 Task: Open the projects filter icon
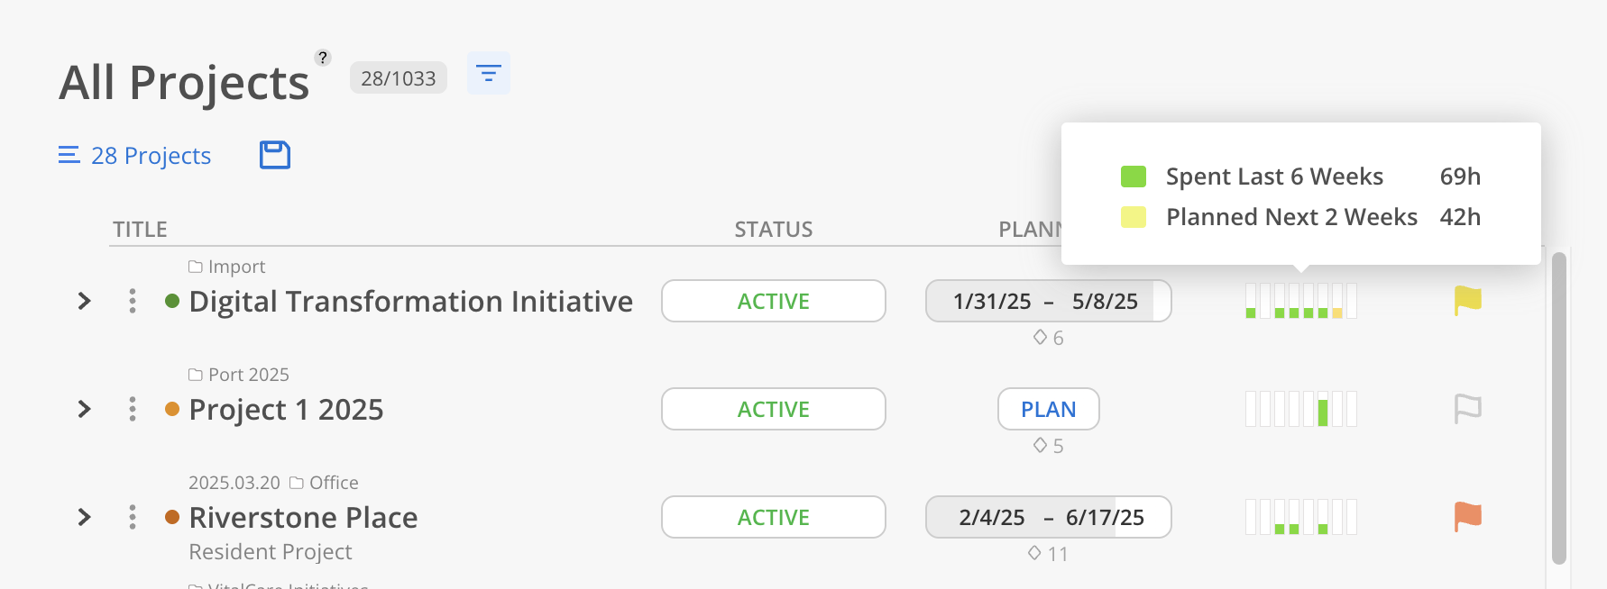tap(488, 74)
